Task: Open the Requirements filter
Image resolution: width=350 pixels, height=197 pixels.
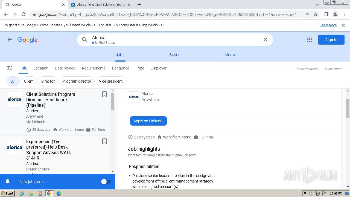Action: [94, 68]
